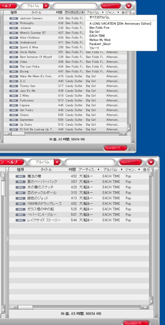Viewport: 165px width, 325px height.
Task: Click the mp3 icon beside Underground
Action: pyautogui.click(x=14, y=42)
